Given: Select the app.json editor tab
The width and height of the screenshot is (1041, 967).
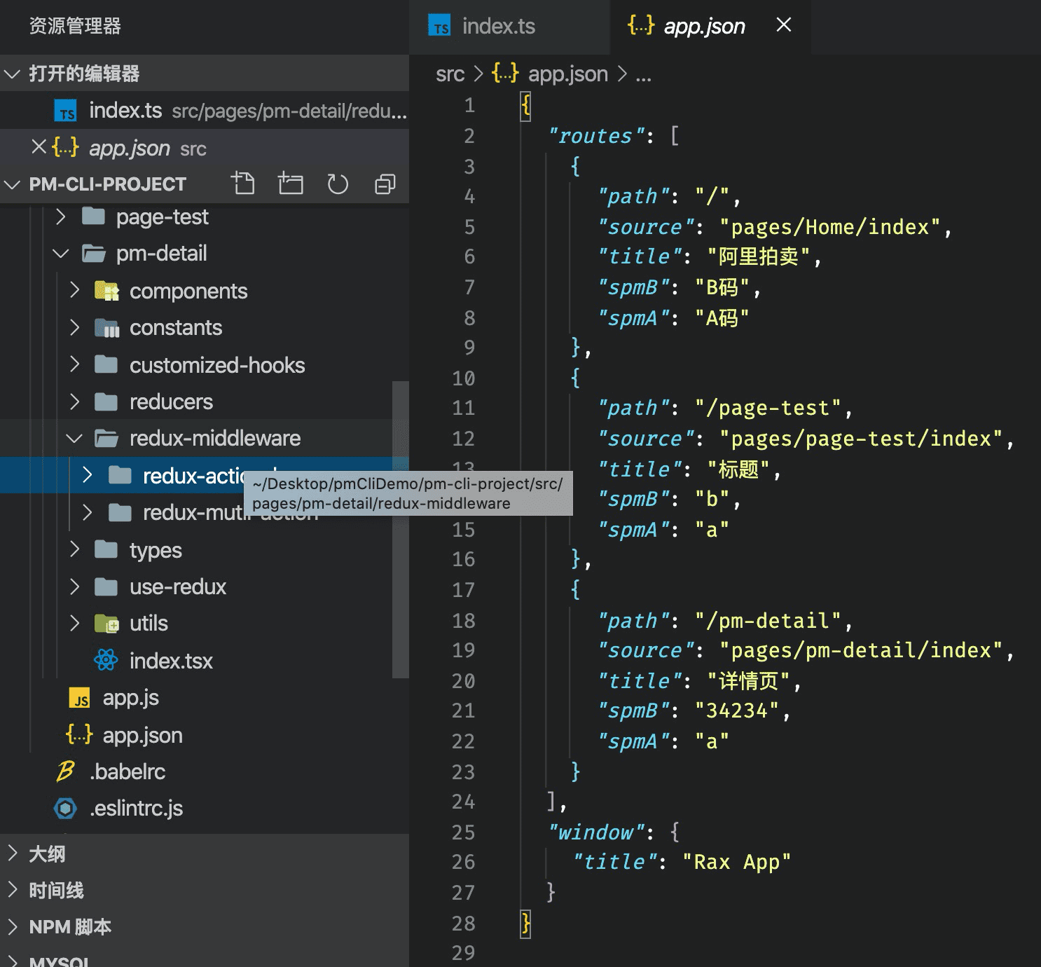Looking at the screenshot, I should pos(703,27).
